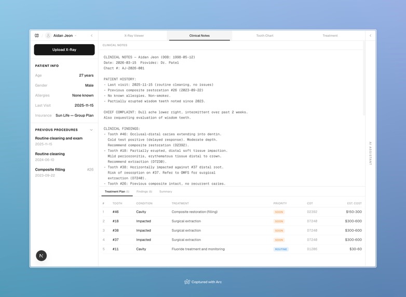
Task: Switch to the X-Ray Viewer tab
Action: [x=134, y=36]
